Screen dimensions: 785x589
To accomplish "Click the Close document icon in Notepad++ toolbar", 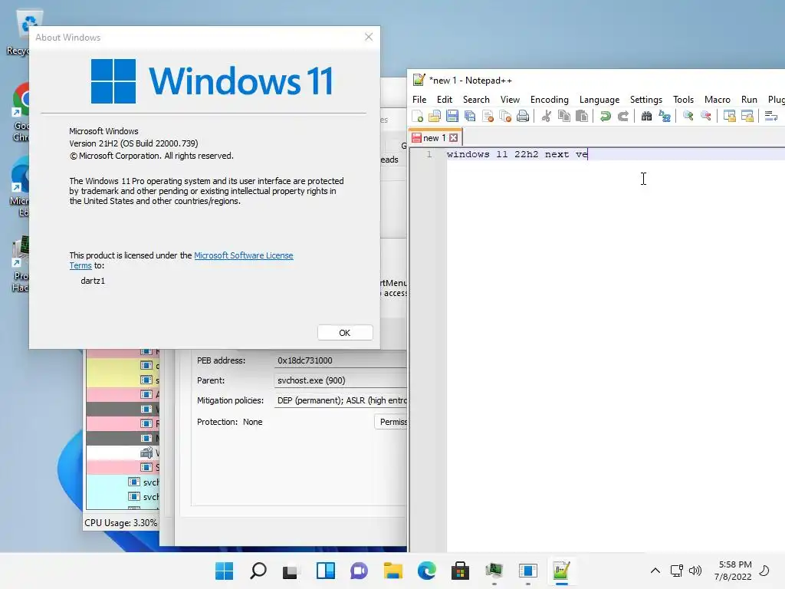I will pos(488,117).
